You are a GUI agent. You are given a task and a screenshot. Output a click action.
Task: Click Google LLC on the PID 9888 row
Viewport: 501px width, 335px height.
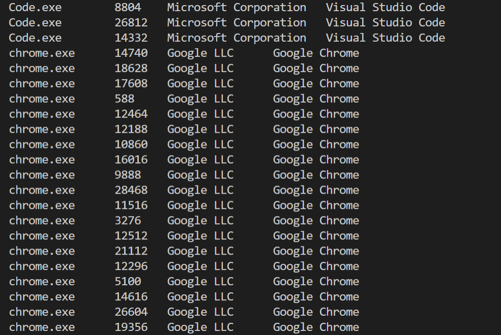pyautogui.click(x=200, y=175)
